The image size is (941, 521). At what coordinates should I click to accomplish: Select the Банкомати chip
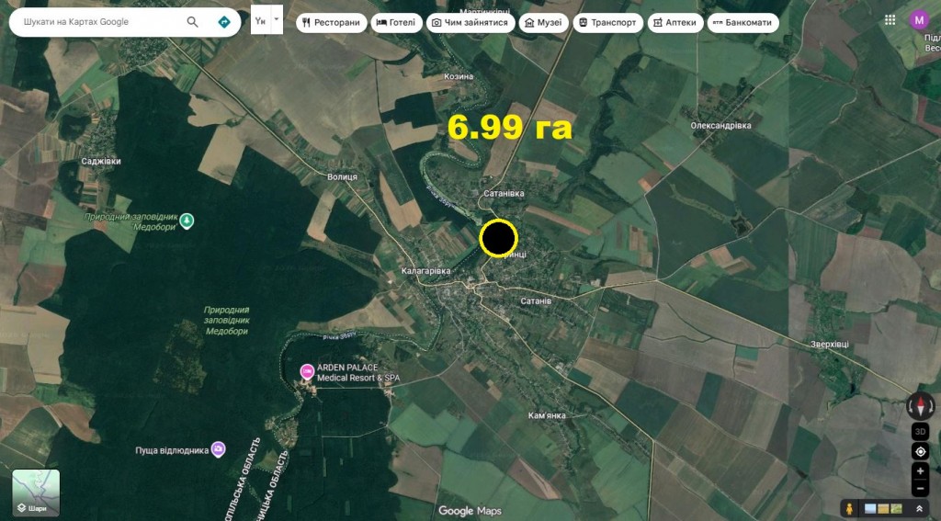(743, 23)
